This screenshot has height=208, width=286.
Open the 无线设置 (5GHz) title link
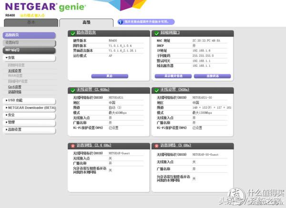[x=174, y=90]
